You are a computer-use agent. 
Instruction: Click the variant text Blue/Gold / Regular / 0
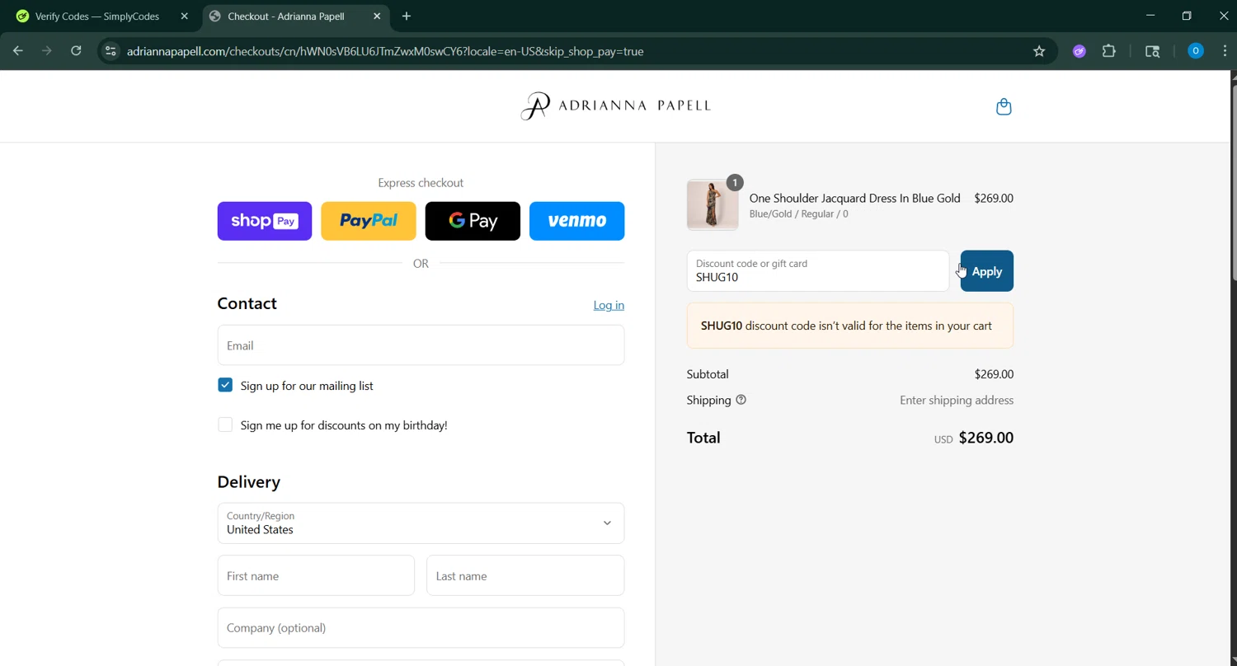[x=798, y=214]
